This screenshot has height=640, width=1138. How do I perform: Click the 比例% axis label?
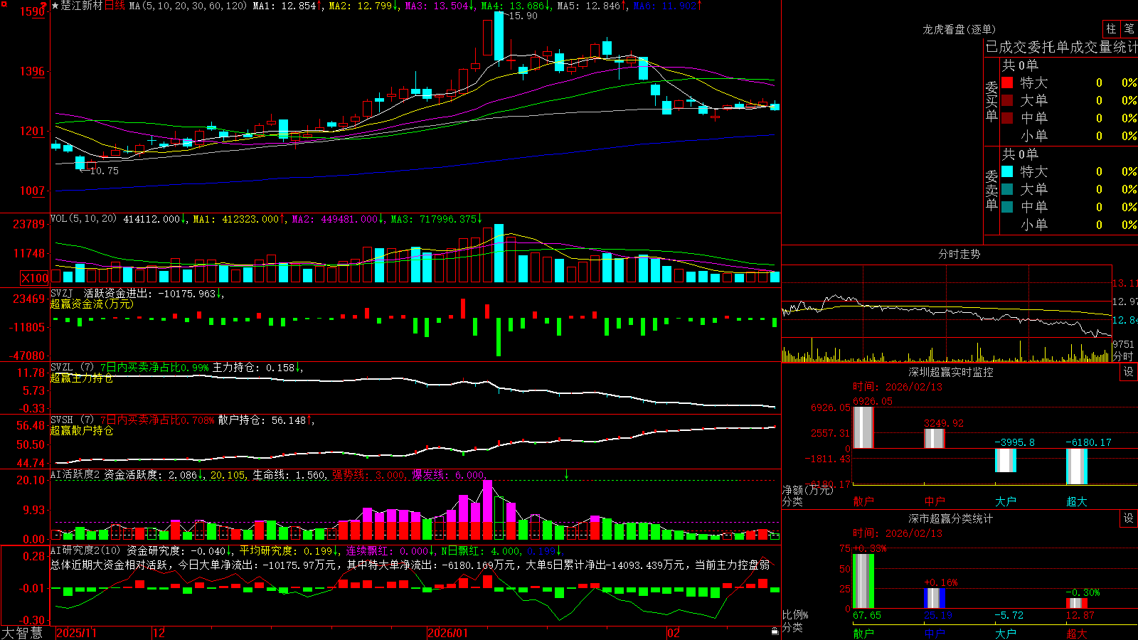[795, 614]
